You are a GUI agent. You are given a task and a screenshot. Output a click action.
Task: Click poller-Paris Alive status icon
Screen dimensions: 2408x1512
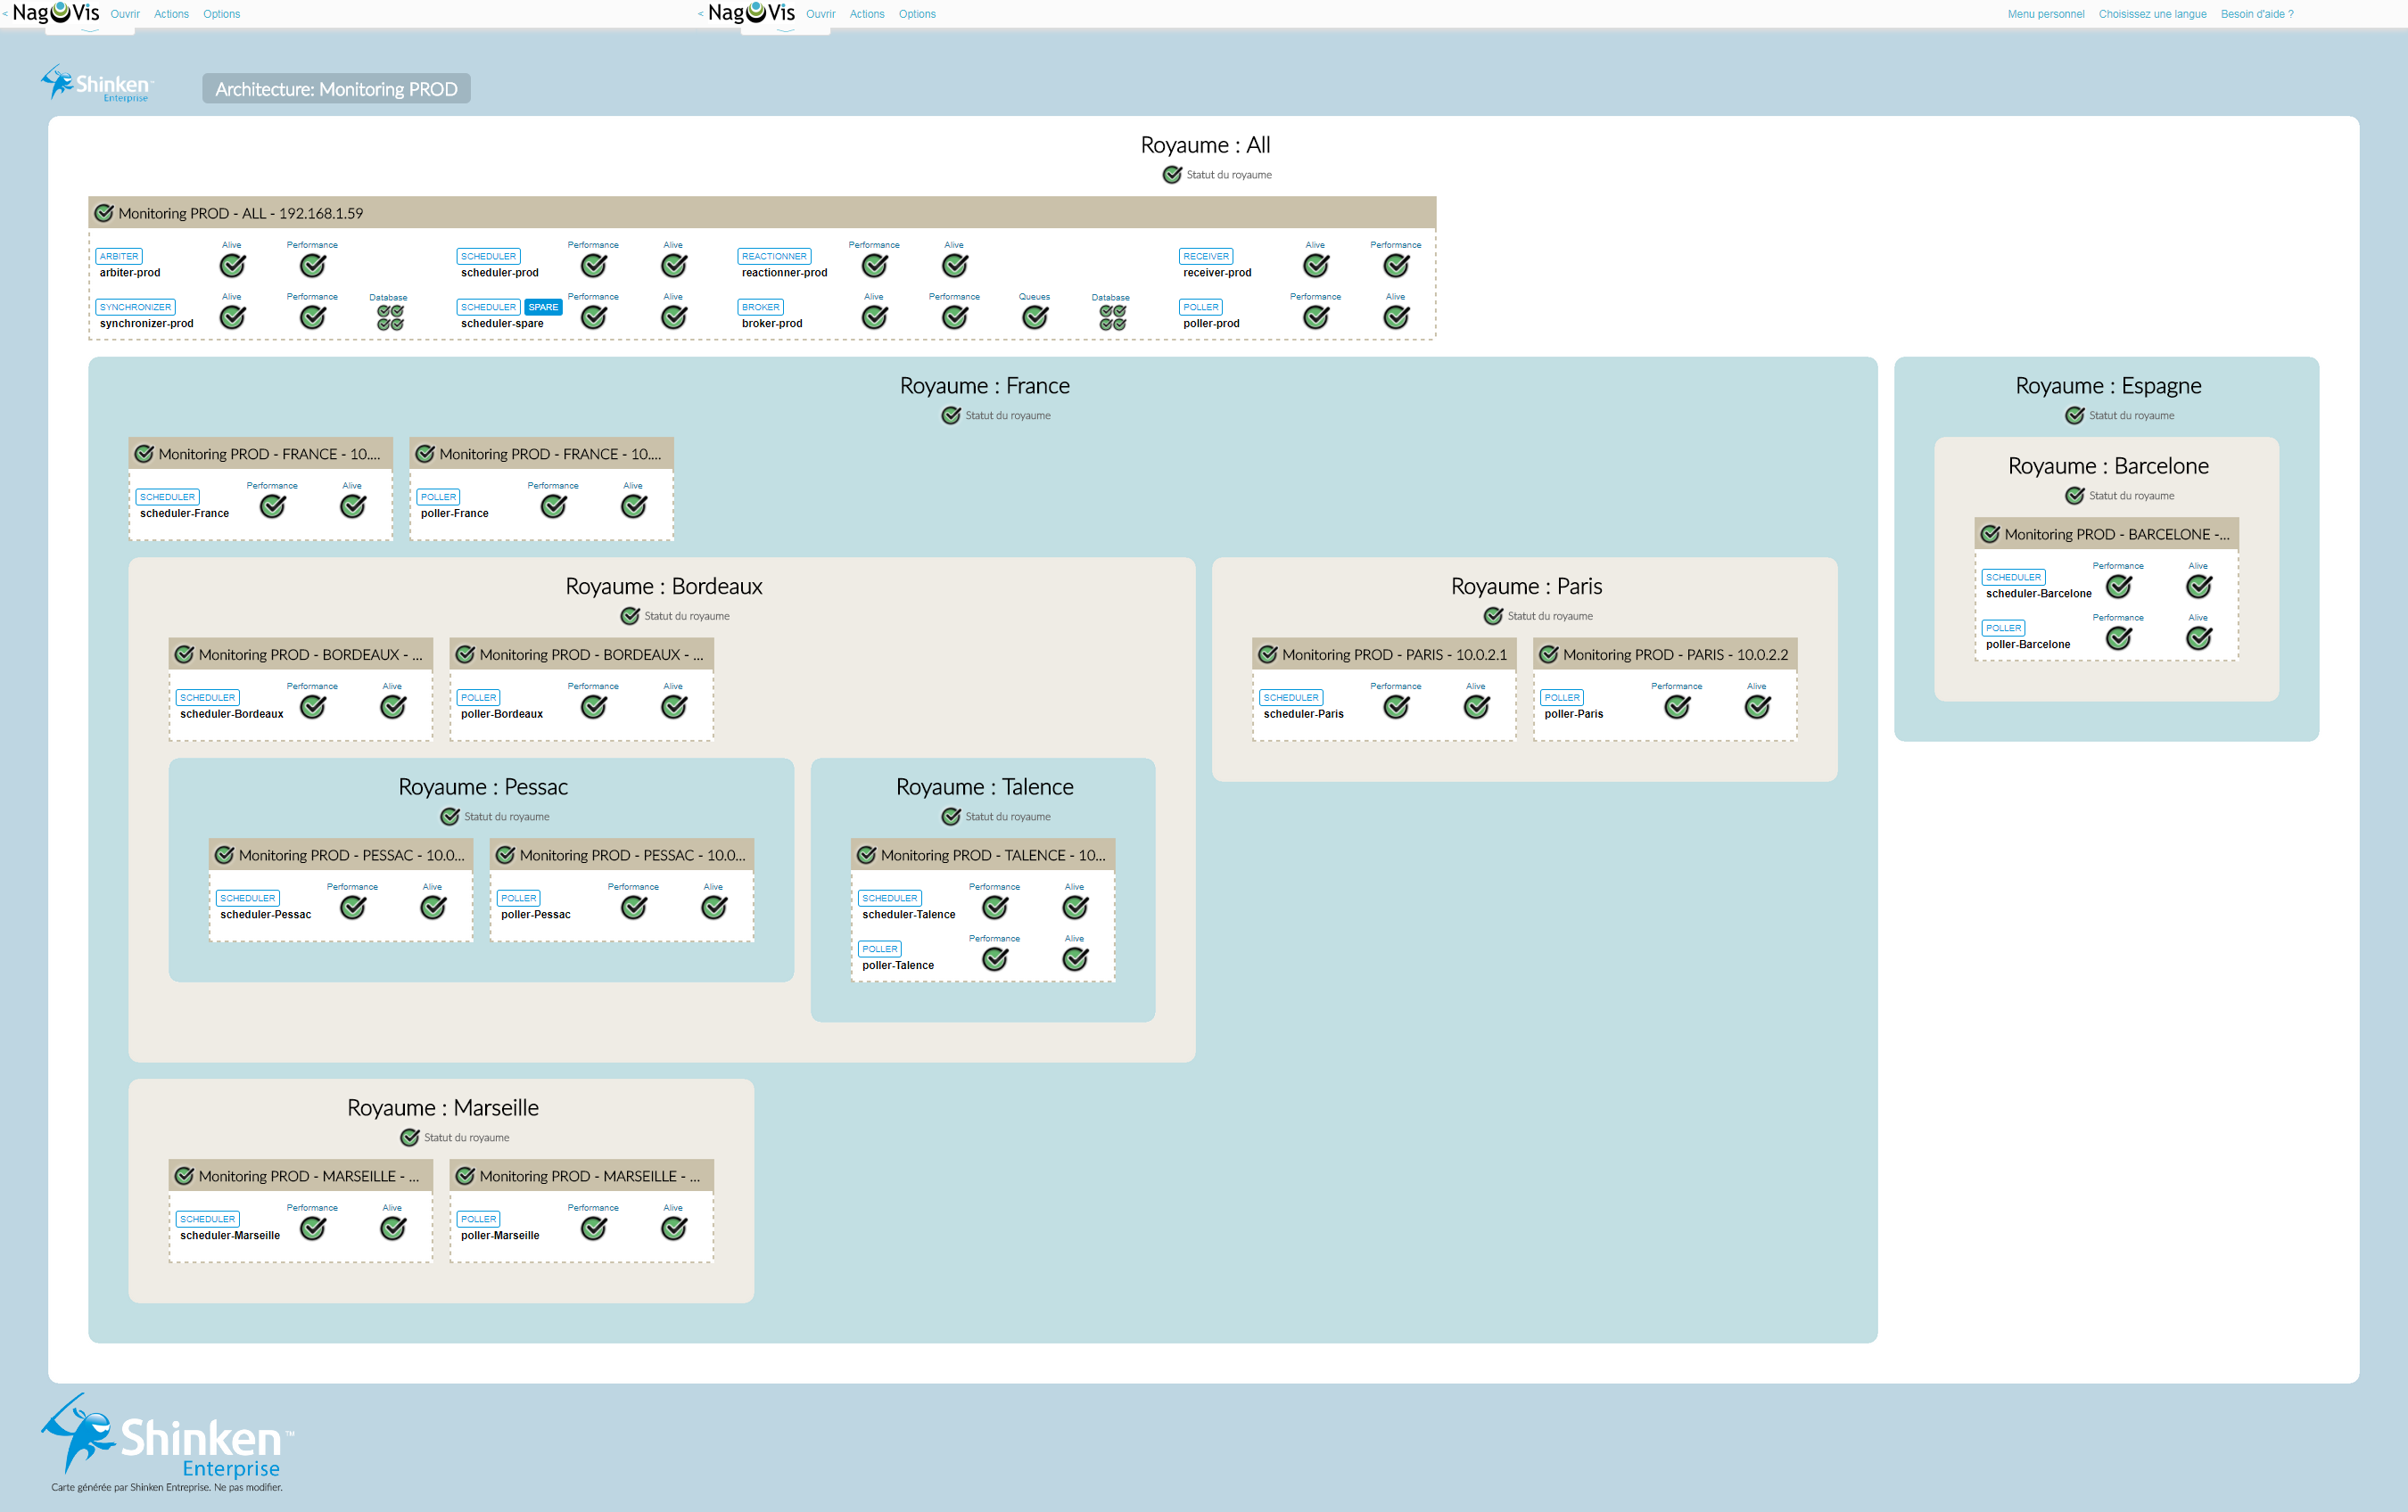1757,707
